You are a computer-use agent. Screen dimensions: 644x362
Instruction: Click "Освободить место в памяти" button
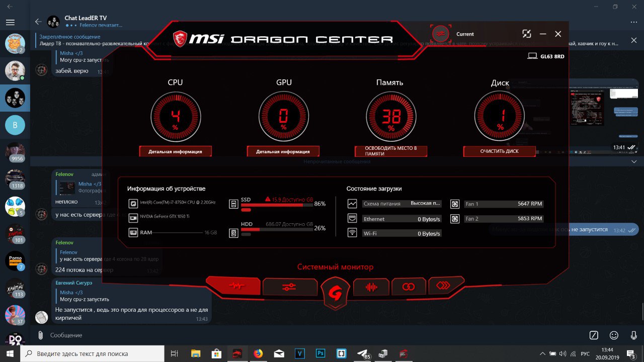(391, 151)
